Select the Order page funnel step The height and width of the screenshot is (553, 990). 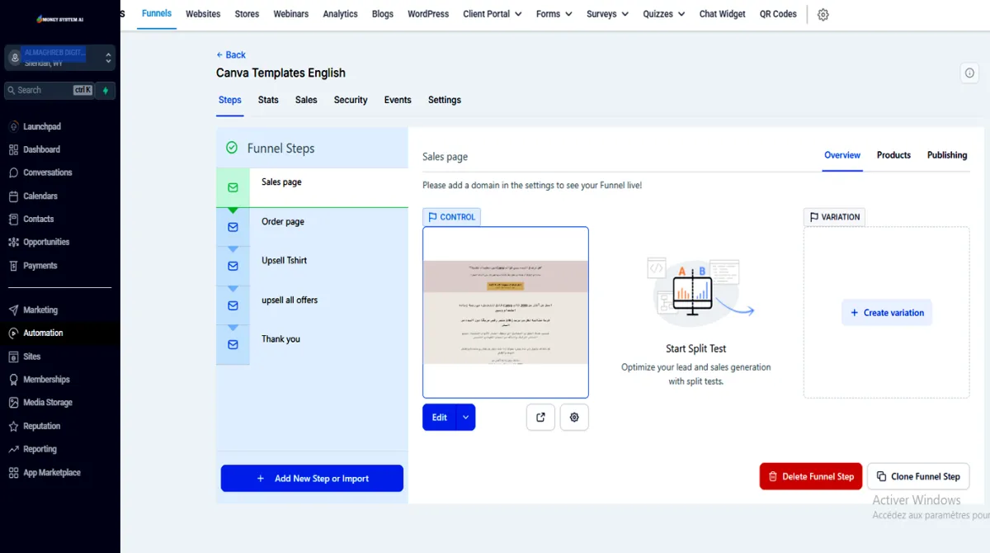(x=312, y=227)
